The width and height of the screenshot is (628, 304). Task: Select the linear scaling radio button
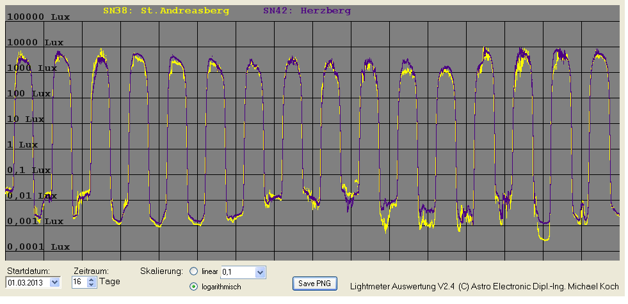(x=194, y=271)
